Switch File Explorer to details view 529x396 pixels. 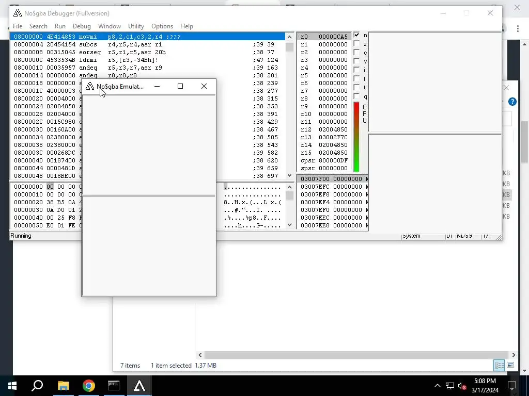pos(499,365)
